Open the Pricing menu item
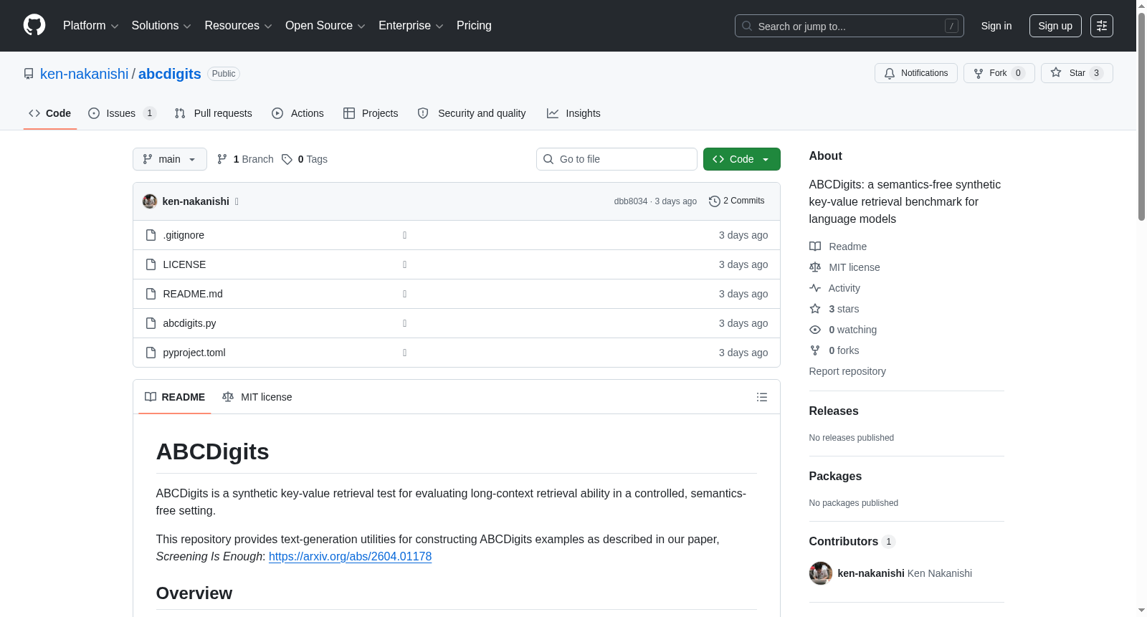 pos(474,26)
